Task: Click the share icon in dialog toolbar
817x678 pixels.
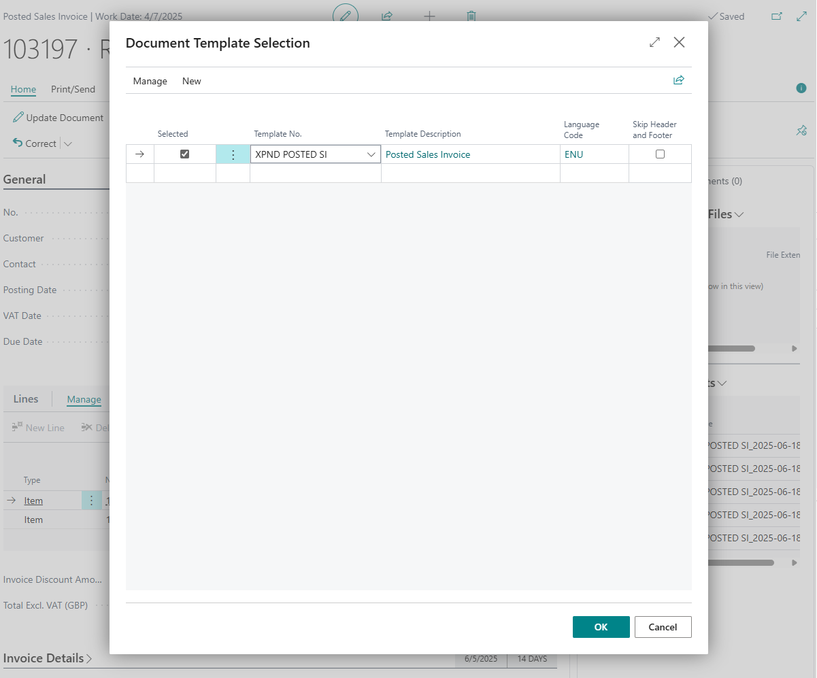Action: [678, 80]
